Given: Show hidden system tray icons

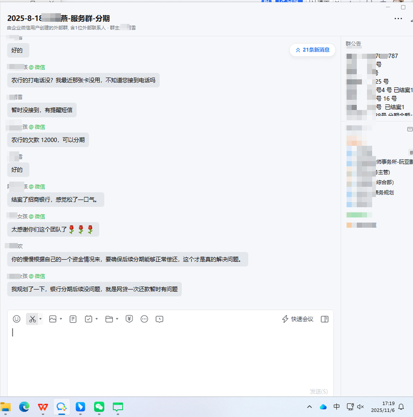Looking at the screenshot, I should click(x=309, y=407).
